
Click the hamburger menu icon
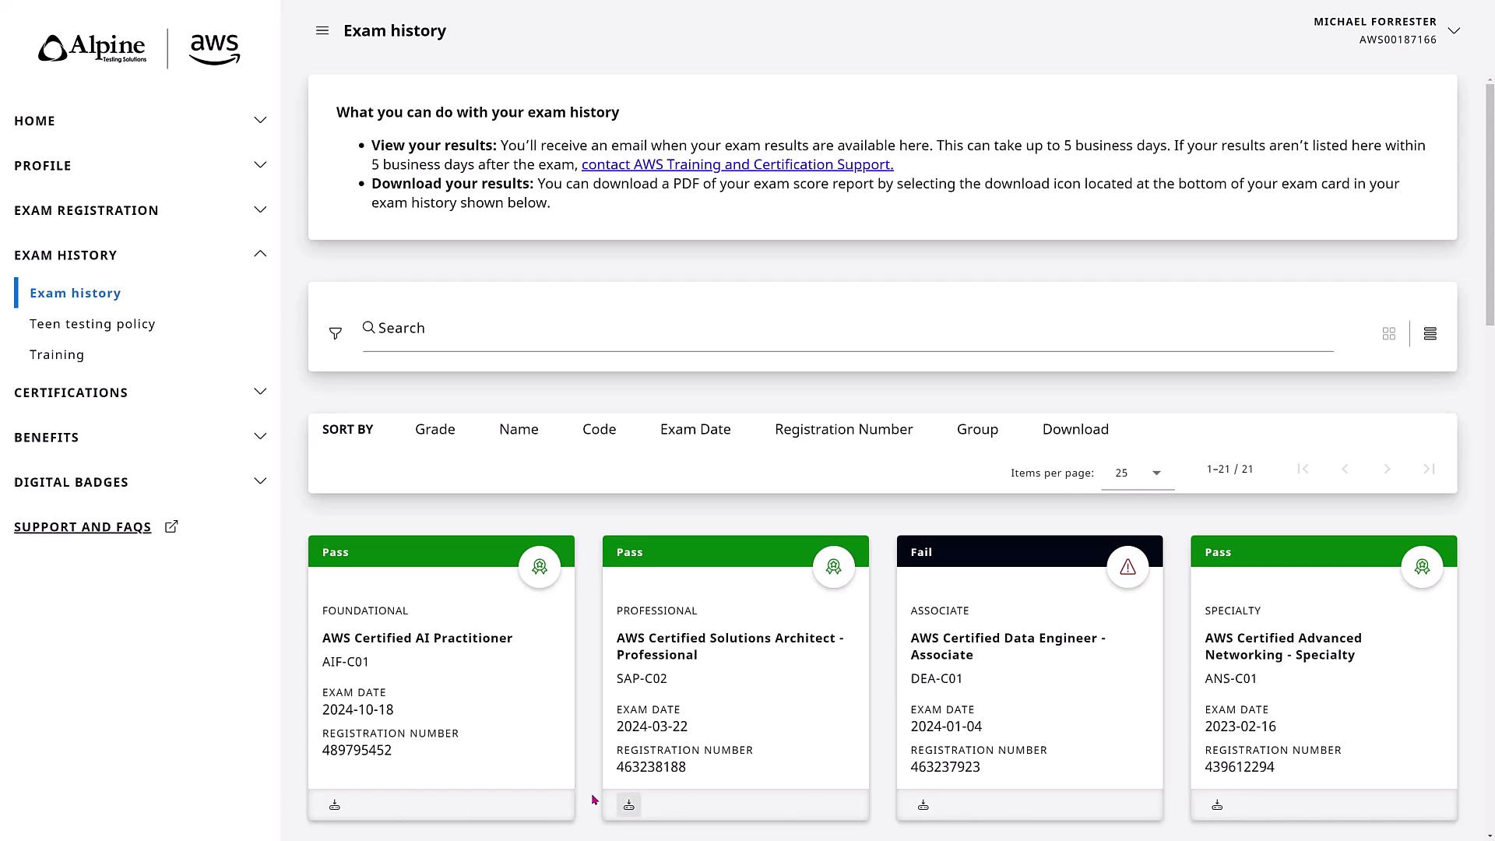(x=322, y=30)
